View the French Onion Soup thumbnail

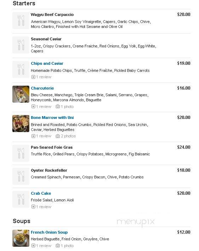tap(21, 238)
